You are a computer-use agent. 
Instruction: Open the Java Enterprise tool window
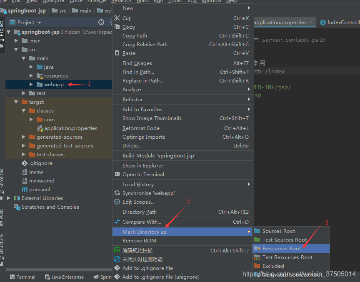64,277
